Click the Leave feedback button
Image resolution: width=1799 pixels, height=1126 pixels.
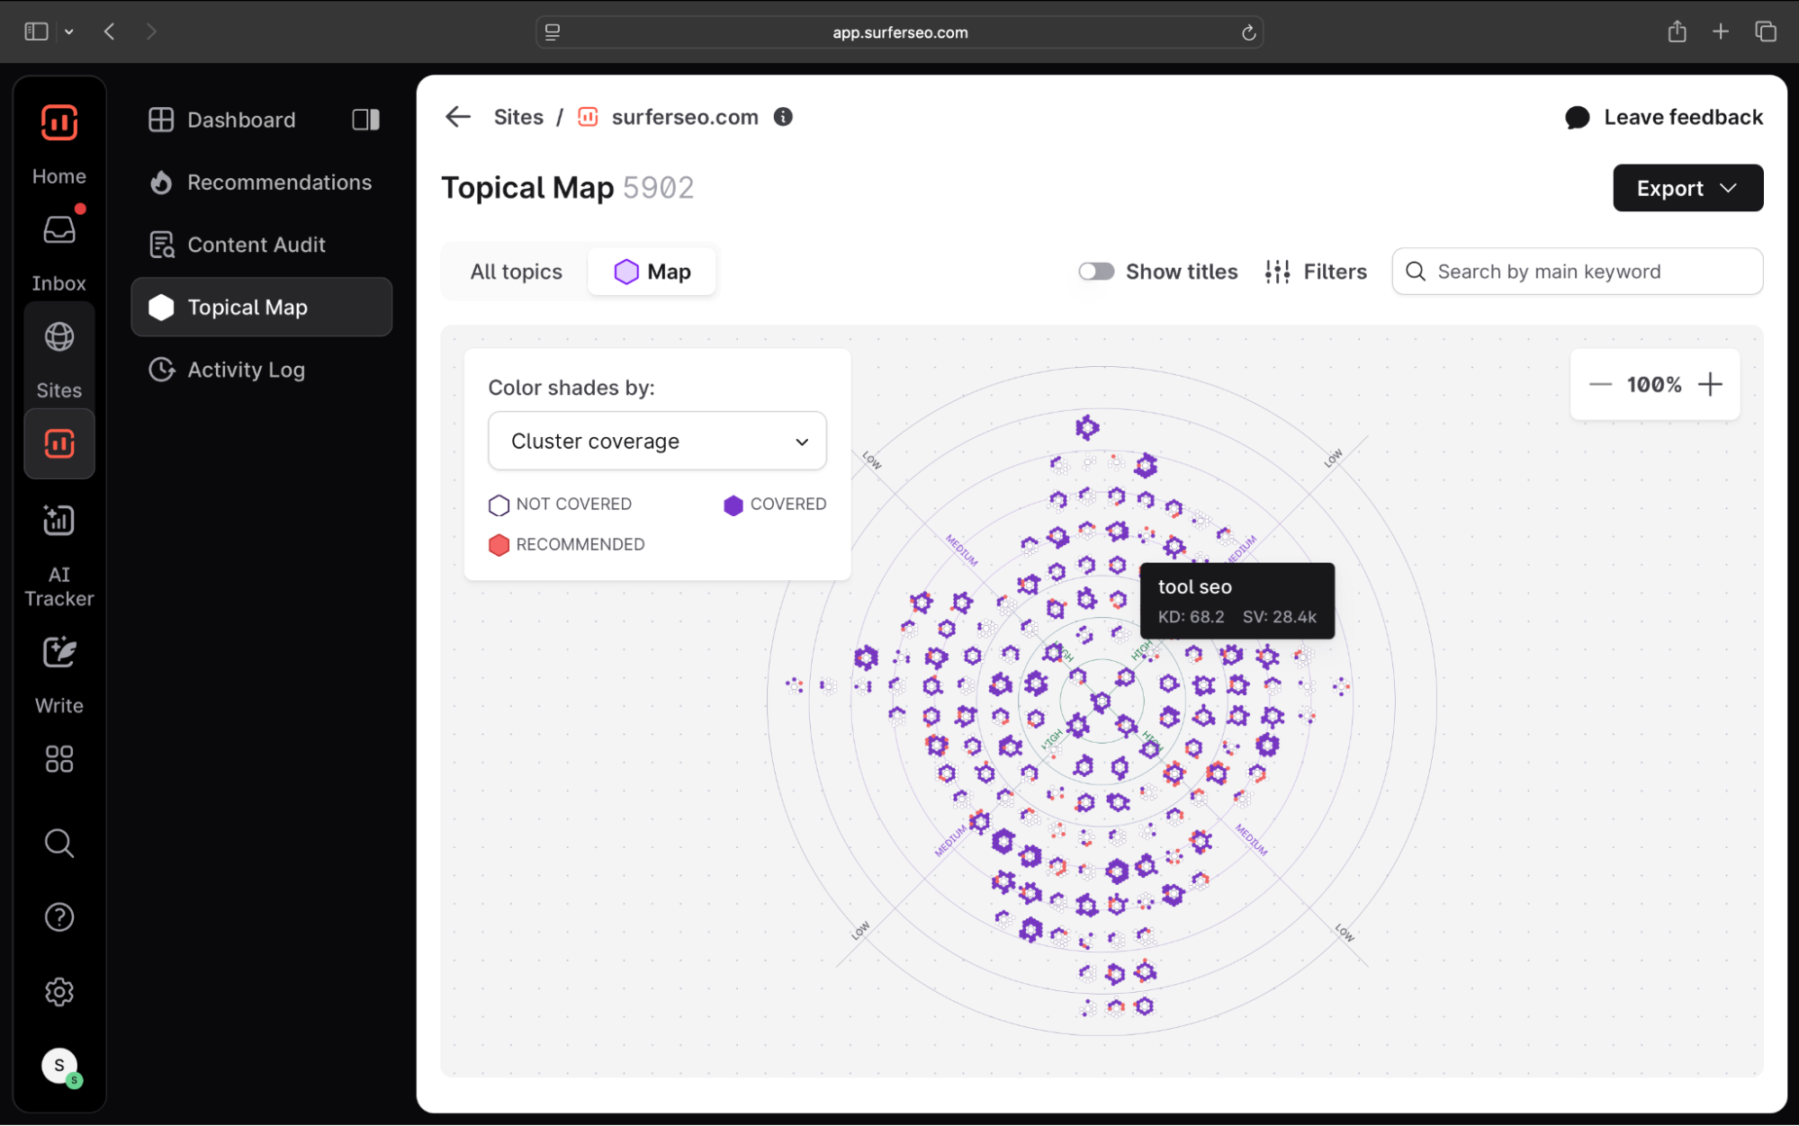click(x=1664, y=117)
